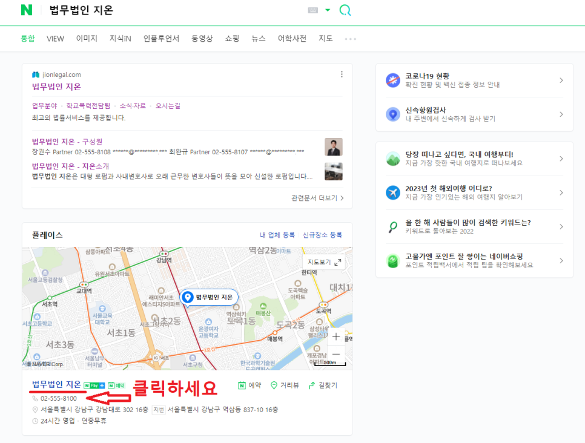The width and height of the screenshot is (585, 443).
Task: Click the domestic travel mountain icon
Action: pos(393,159)
